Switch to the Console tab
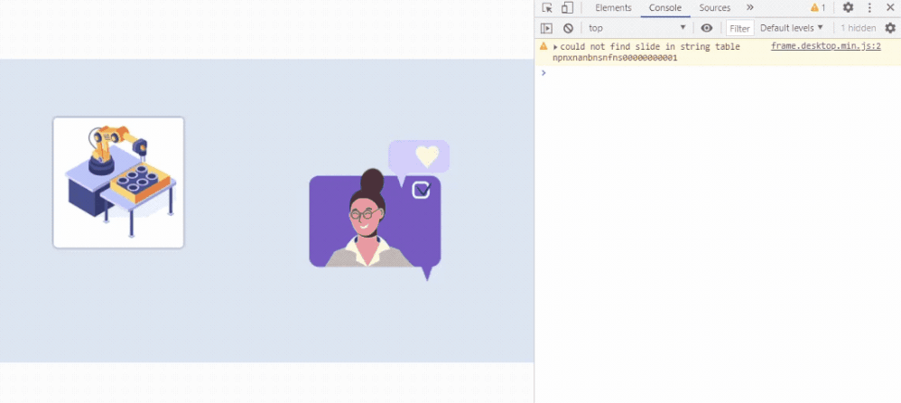The width and height of the screenshot is (901, 403). tap(664, 8)
